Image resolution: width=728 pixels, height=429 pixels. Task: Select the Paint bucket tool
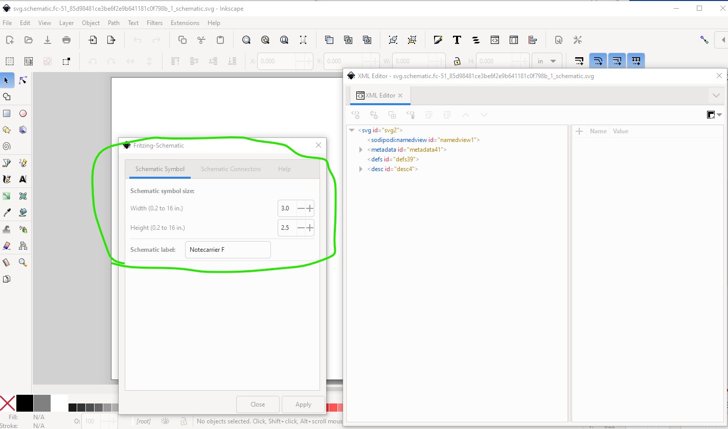click(x=22, y=212)
